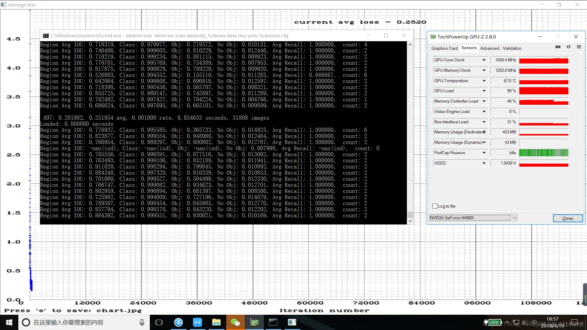Click the microphone icon in search box

[x=142, y=322]
